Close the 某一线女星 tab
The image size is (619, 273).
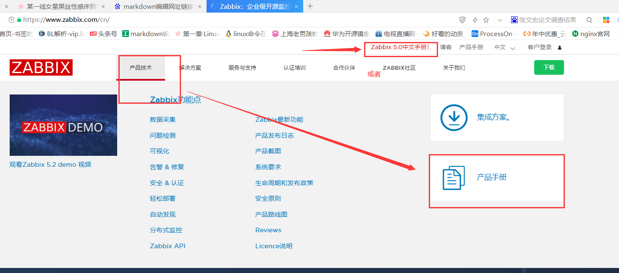[x=103, y=6]
